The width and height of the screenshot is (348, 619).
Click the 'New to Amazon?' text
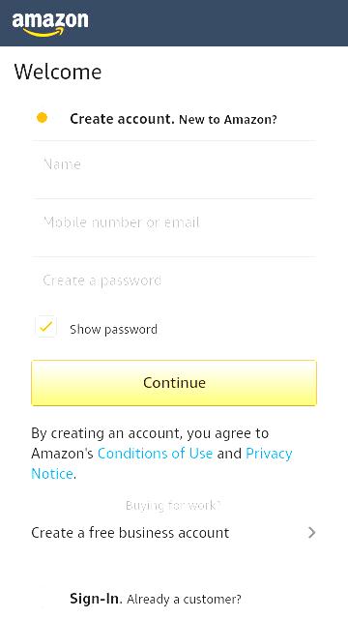tap(228, 120)
